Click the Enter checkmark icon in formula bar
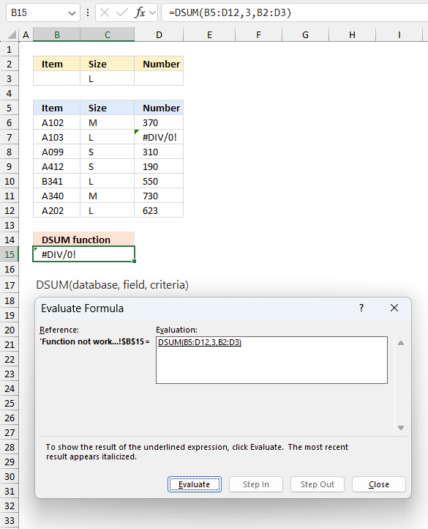The height and width of the screenshot is (529, 428). [121, 12]
